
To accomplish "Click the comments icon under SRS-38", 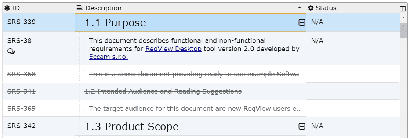I will pyautogui.click(x=11, y=51).
